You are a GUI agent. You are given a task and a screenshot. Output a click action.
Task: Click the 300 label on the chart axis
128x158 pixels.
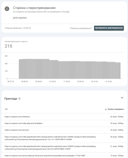tap(6, 56)
